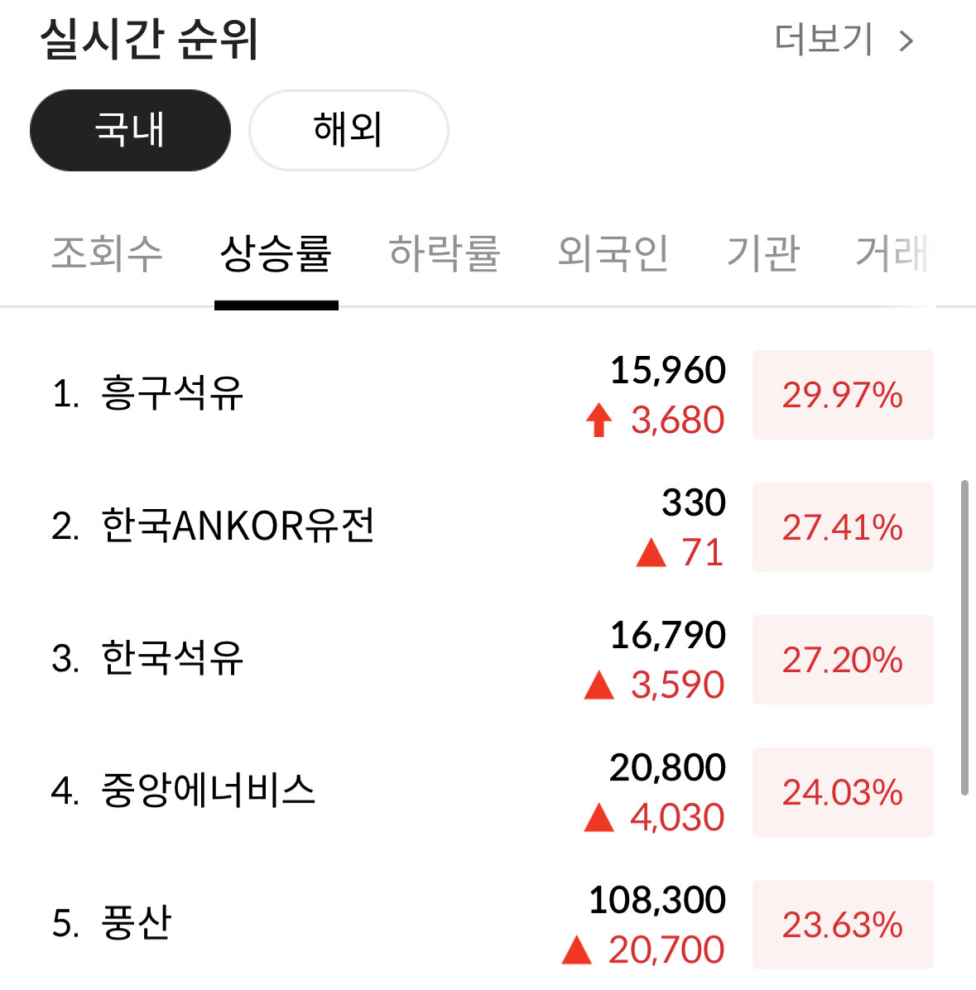
Task: Open the partially hidden 거래 tab
Action: [892, 253]
